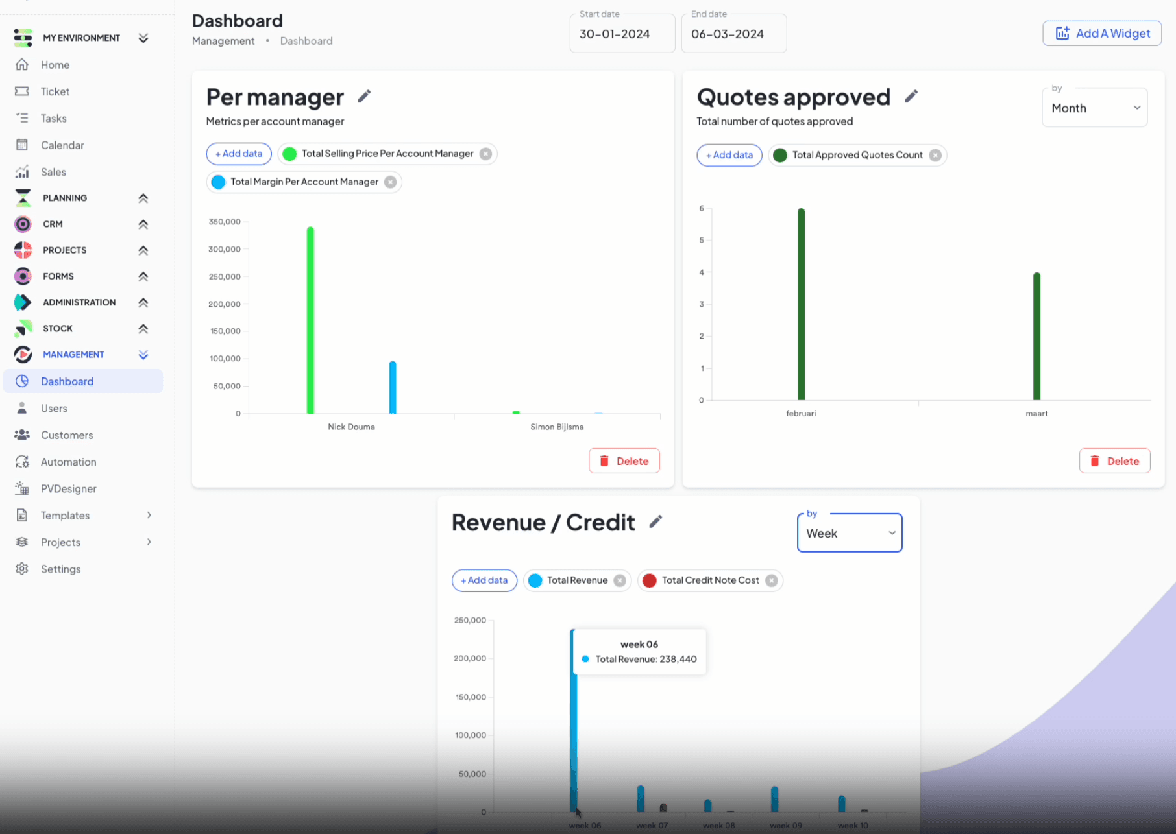Click the Start date input field
Screen dimensions: 1176x834
pos(622,34)
